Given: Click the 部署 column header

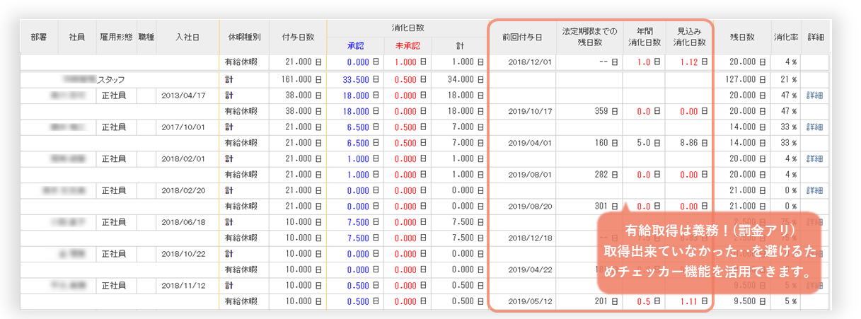Looking at the screenshot, I should click(40, 37).
